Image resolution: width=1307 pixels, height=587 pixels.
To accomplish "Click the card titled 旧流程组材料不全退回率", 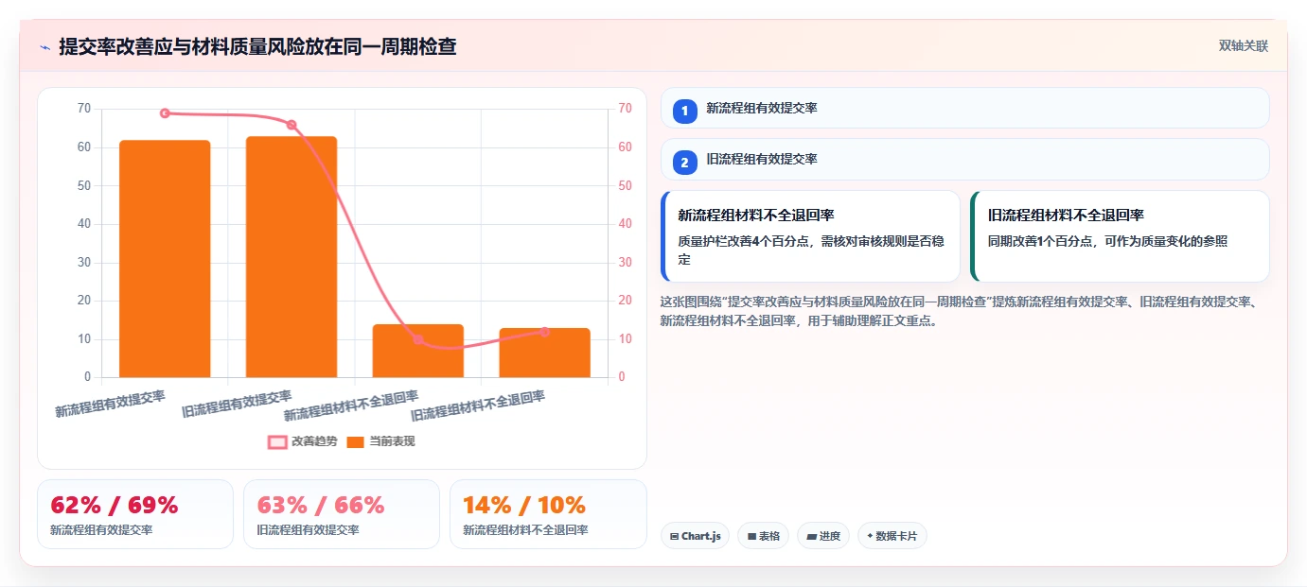I will point(1121,236).
